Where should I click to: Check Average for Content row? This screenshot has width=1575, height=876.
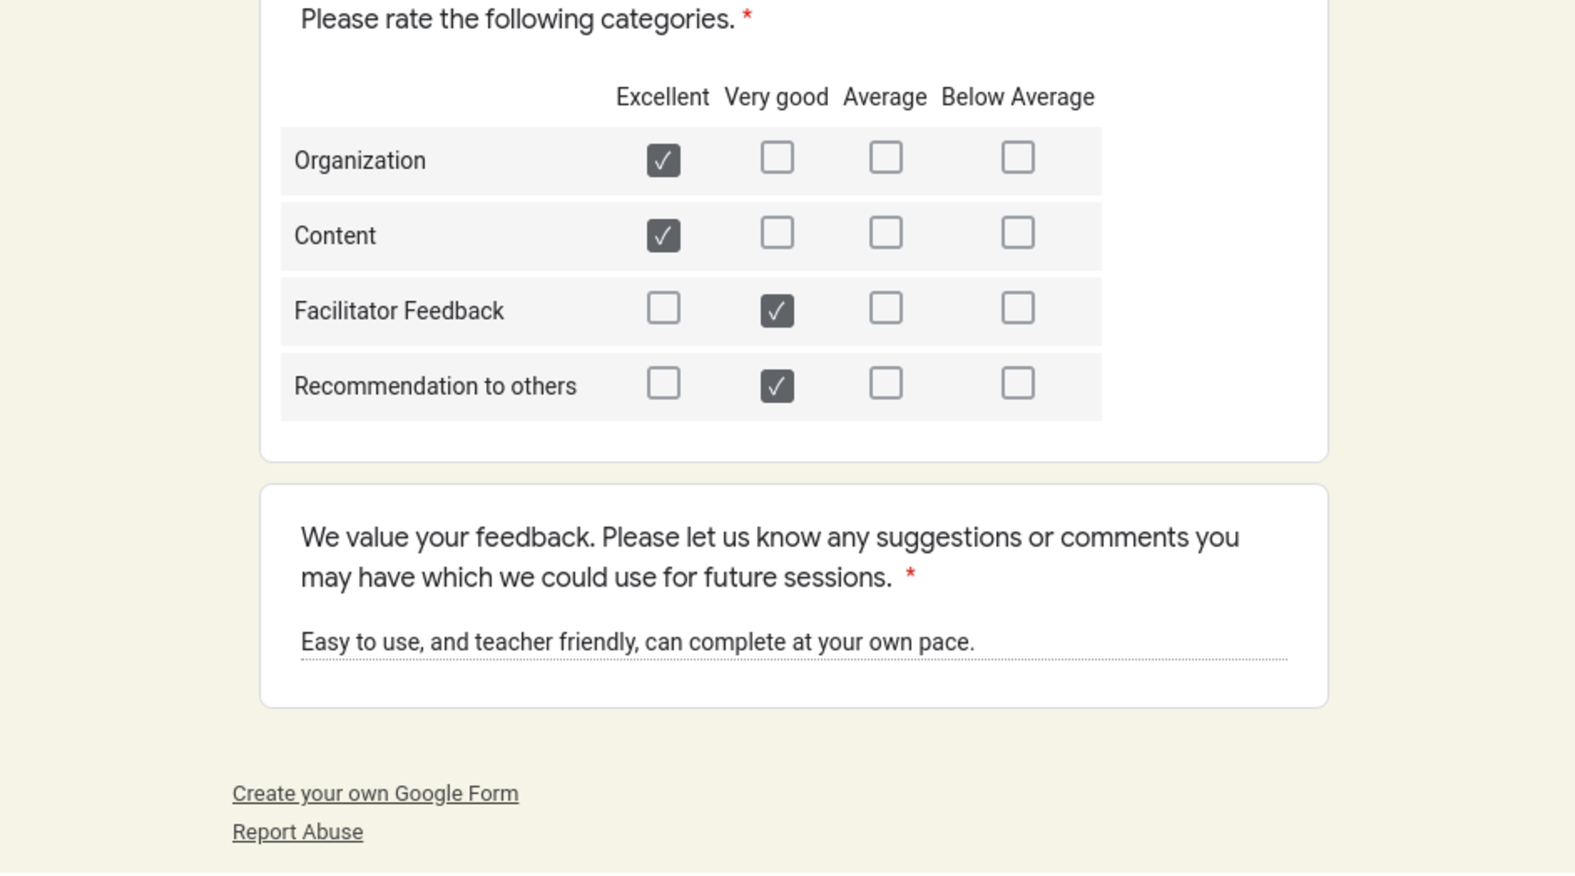[x=885, y=233]
